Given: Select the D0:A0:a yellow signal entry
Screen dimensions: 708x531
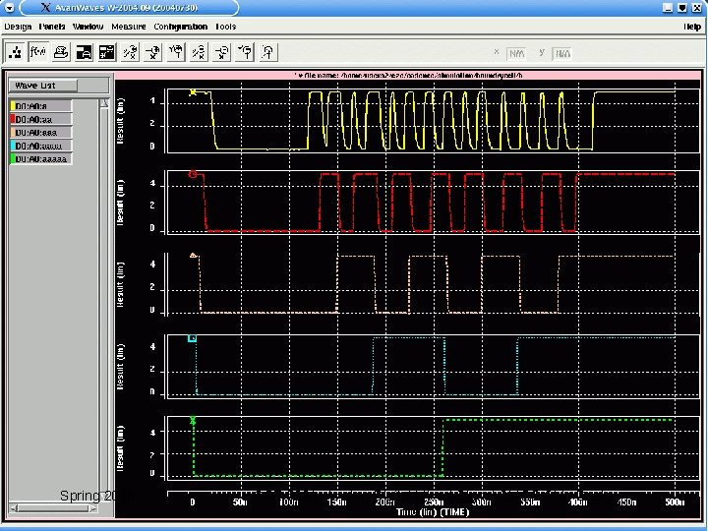Looking at the screenshot, I should (39, 105).
